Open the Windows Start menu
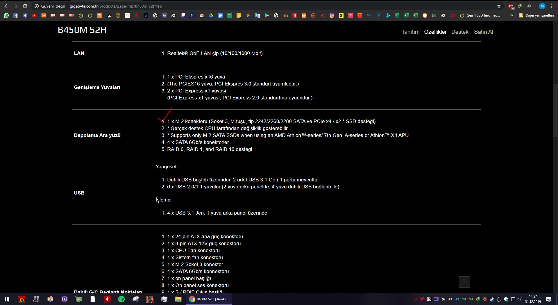Screen dimensions: 558x305 point(7,299)
